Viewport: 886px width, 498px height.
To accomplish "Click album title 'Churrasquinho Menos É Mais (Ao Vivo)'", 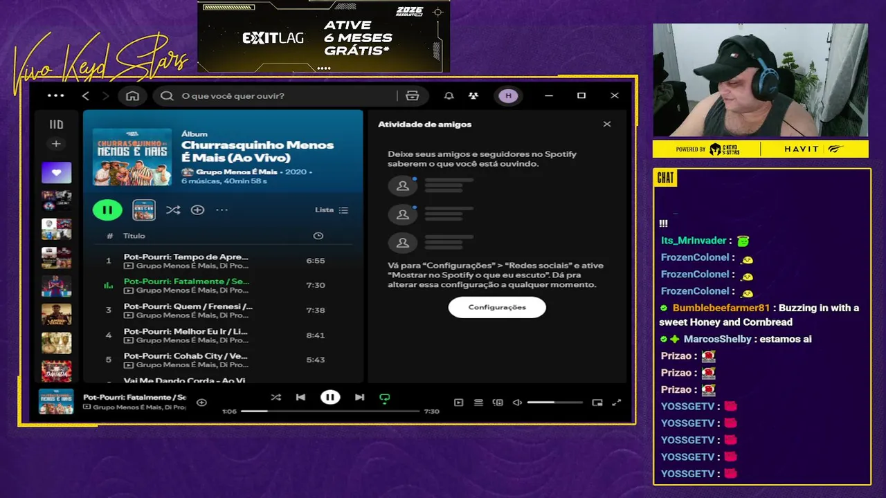I will coord(257,151).
